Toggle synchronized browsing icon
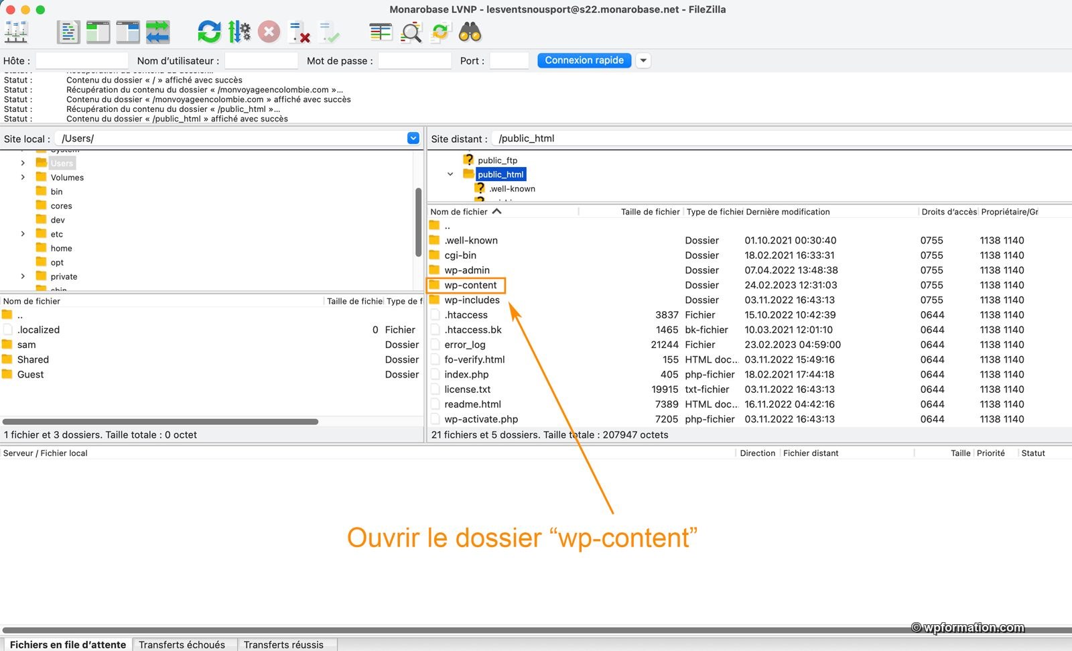The image size is (1072, 651). tap(440, 32)
